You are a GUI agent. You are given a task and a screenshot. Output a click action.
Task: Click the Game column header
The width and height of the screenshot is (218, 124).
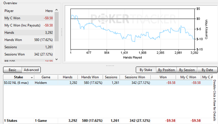(x=46, y=77)
